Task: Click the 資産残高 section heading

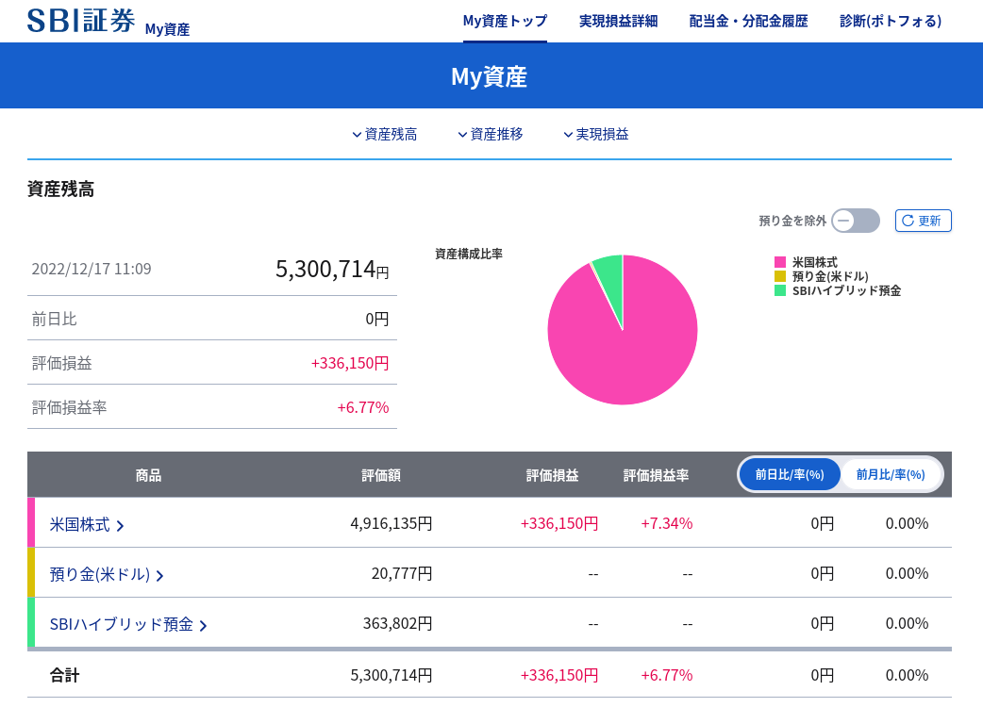Action: click(x=60, y=189)
